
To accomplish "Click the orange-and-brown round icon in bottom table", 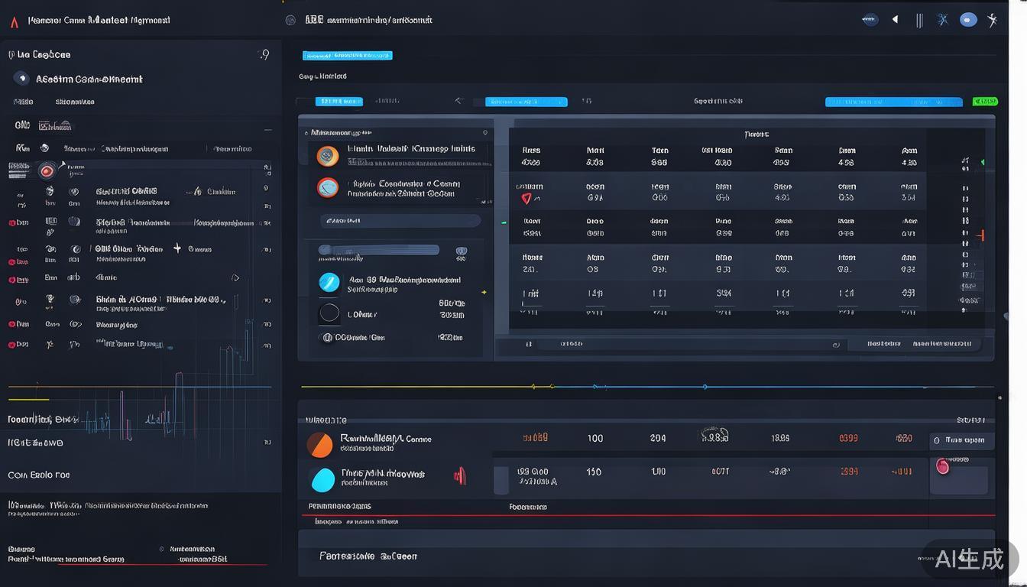I will 319,444.
